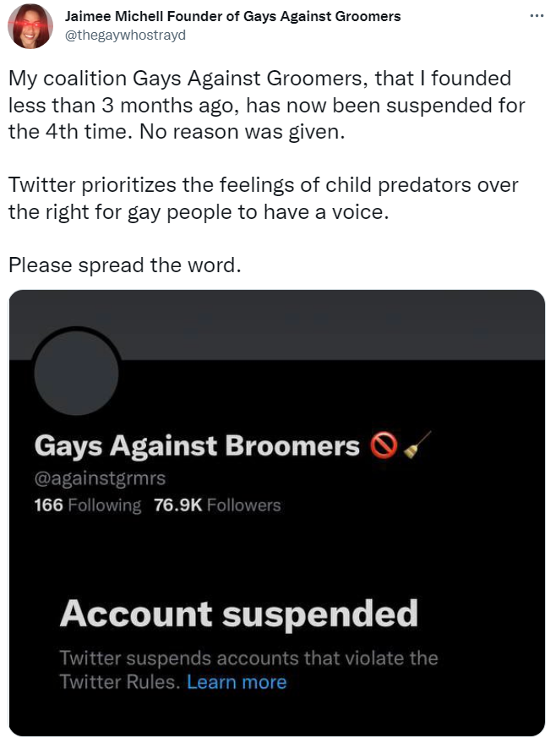This screenshot has height=743, width=556.
Task: Click the word 'Followers' in the screenshot
Action: coord(243,505)
